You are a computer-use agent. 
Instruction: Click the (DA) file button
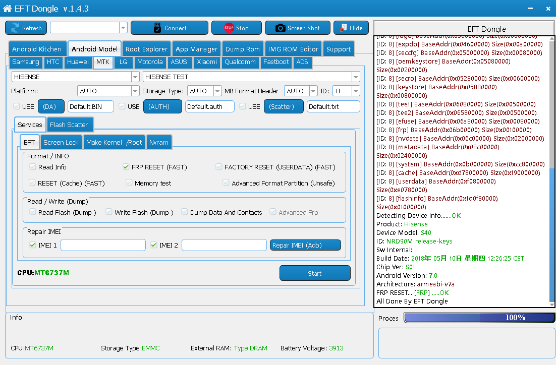(x=51, y=106)
